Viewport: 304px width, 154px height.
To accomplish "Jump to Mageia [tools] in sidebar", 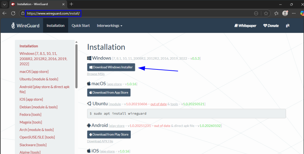I will [31, 122].
